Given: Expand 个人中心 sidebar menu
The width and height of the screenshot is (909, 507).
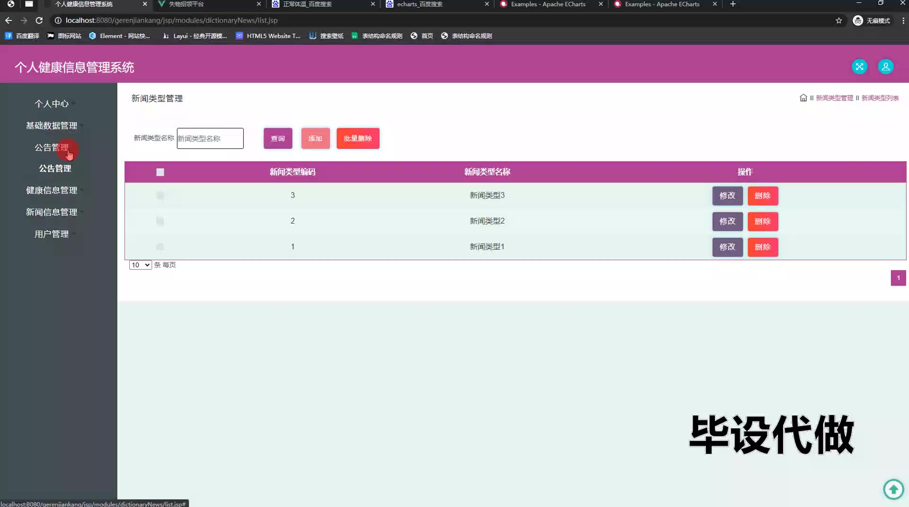Looking at the screenshot, I should (52, 104).
